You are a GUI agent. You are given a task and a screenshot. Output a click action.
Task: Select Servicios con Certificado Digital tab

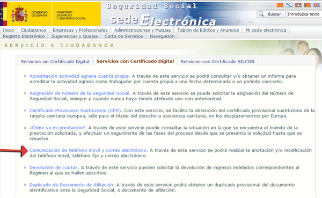point(135,61)
